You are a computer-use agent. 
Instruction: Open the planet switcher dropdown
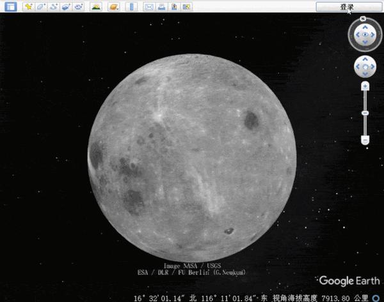pyautogui.click(x=114, y=7)
